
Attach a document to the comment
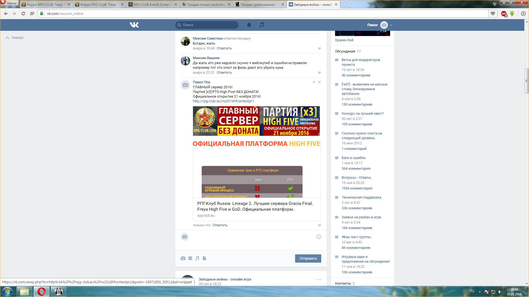[x=204, y=258]
